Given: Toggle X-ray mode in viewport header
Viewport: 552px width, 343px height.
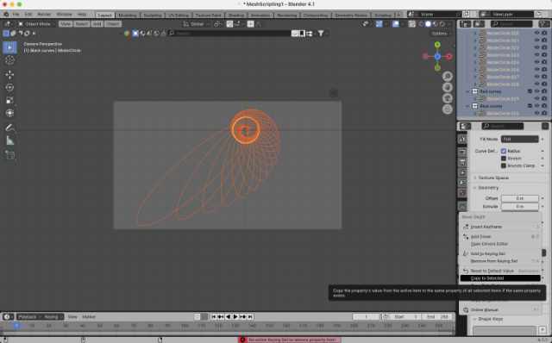Looking at the screenshot, I should (411, 24).
